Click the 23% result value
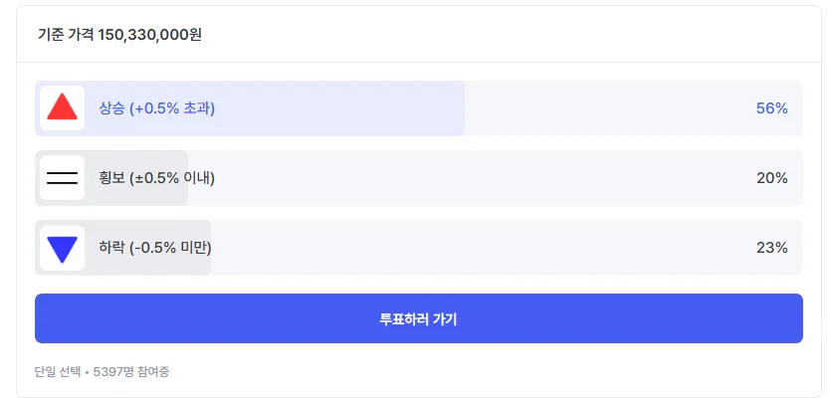The height and width of the screenshot is (403, 833). point(771,248)
